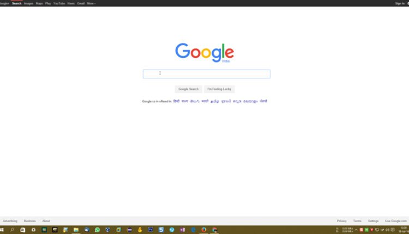Switch Google to Tamil language link
409x234 pixels.
(x=215, y=101)
